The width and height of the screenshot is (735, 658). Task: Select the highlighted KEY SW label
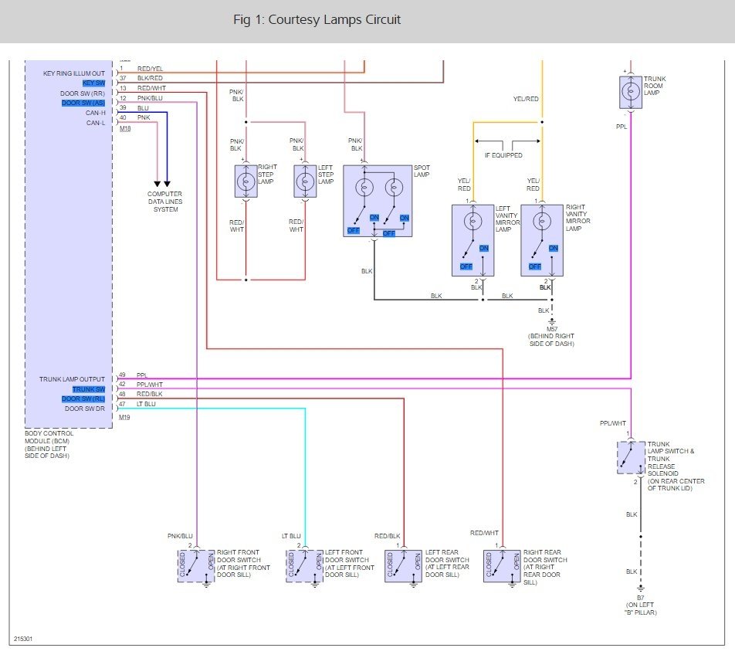(93, 83)
